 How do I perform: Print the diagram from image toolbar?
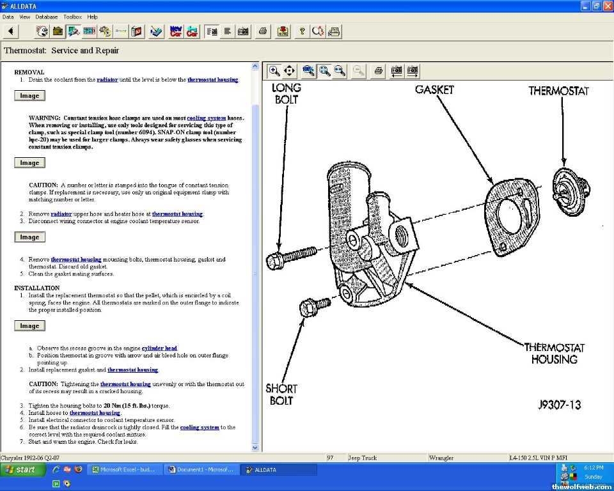pyautogui.click(x=378, y=70)
